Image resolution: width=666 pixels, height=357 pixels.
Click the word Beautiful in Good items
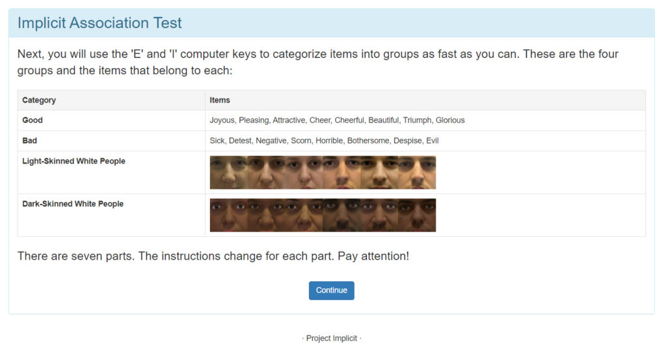click(x=384, y=120)
